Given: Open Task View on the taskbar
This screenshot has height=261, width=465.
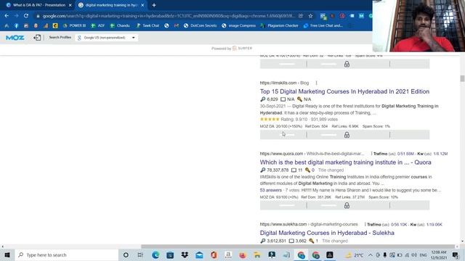Looking at the screenshot, I should [x=140, y=254].
